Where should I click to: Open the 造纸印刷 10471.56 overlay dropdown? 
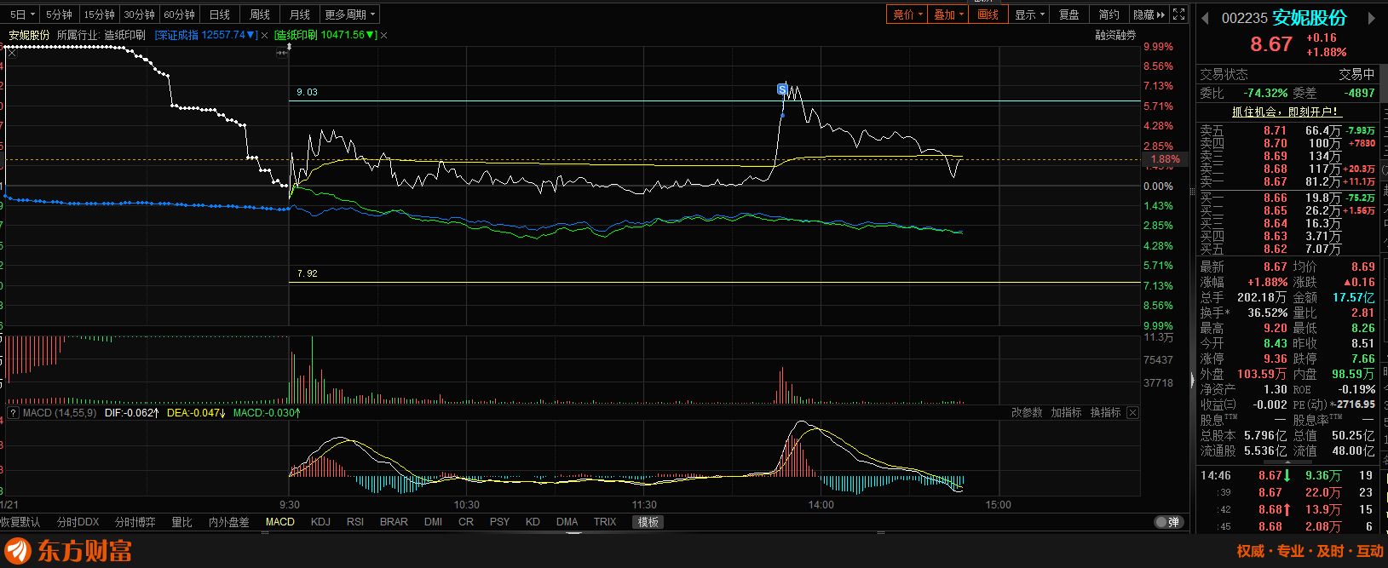click(325, 35)
